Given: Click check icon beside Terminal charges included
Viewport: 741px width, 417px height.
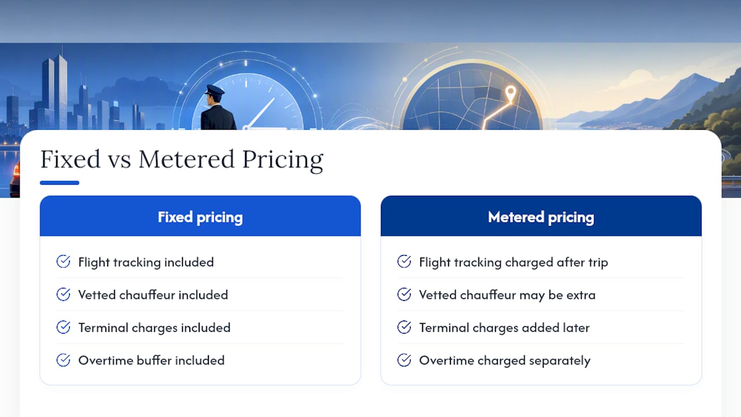Looking at the screenshot, I should click(63, 327).
